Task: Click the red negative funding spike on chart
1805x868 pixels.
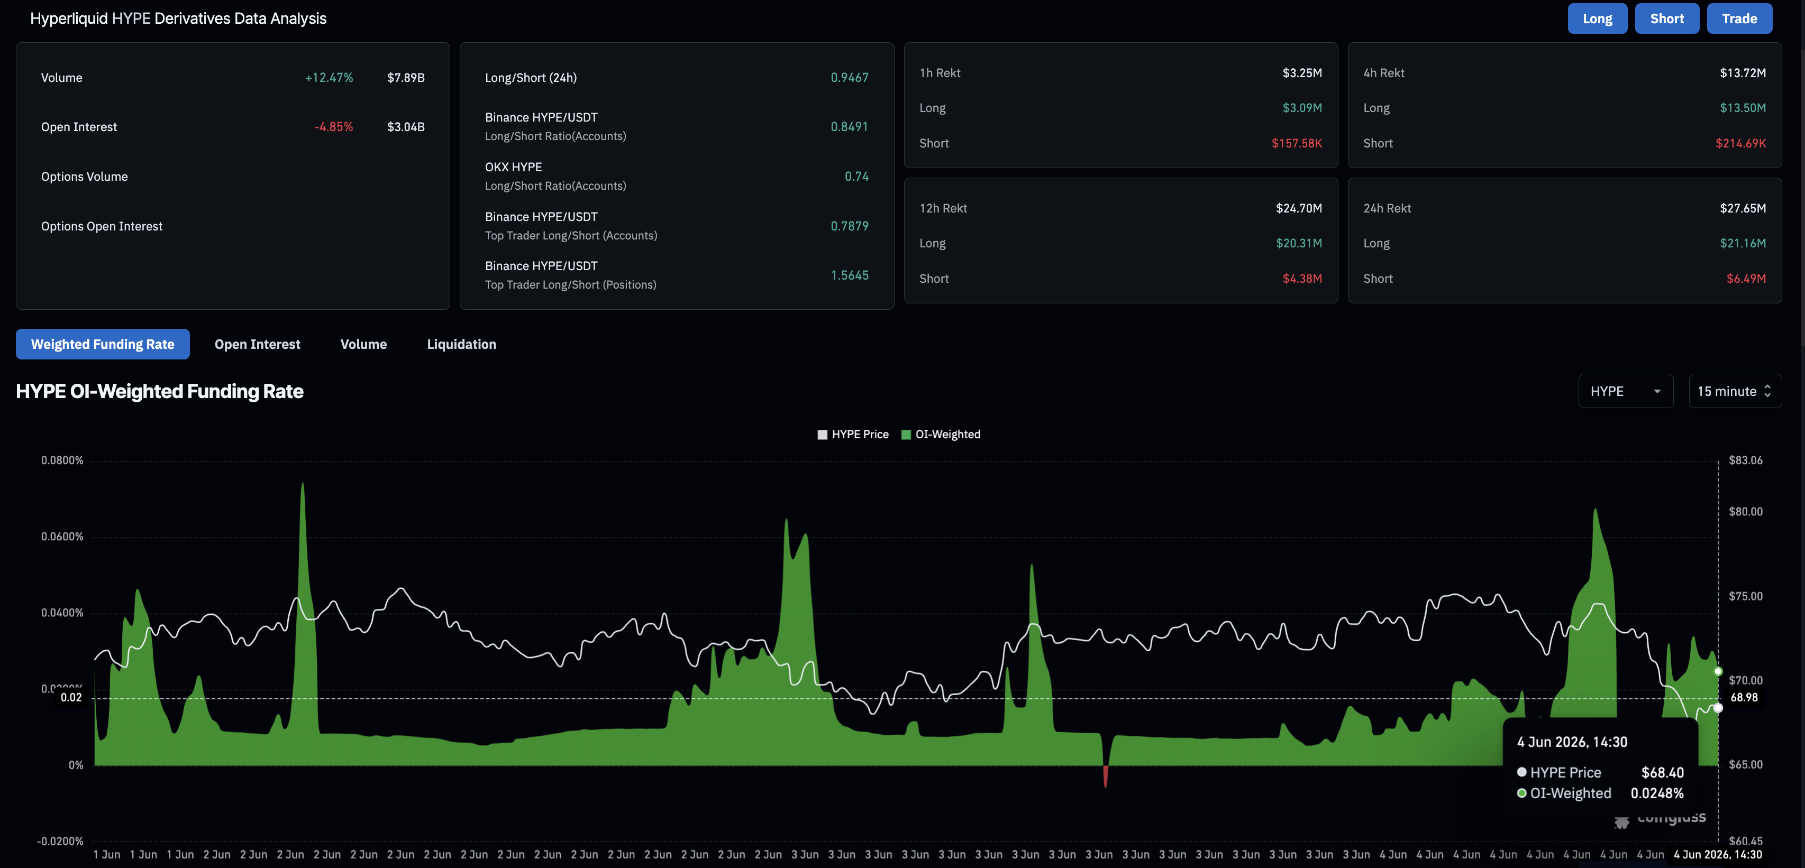Action: (1106, 777)
